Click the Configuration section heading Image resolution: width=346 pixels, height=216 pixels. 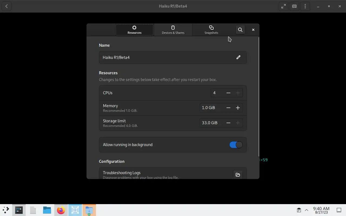click(112, 161)
